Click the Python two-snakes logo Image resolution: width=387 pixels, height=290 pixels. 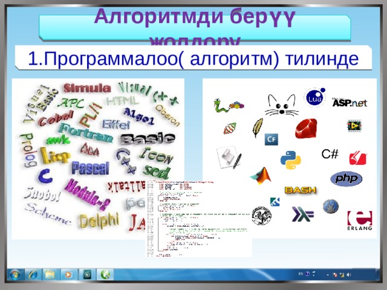[290, 160]
